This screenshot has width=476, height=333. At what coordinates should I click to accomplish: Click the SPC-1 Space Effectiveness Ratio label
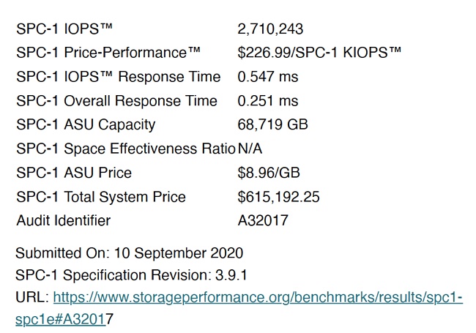[126, 149]
